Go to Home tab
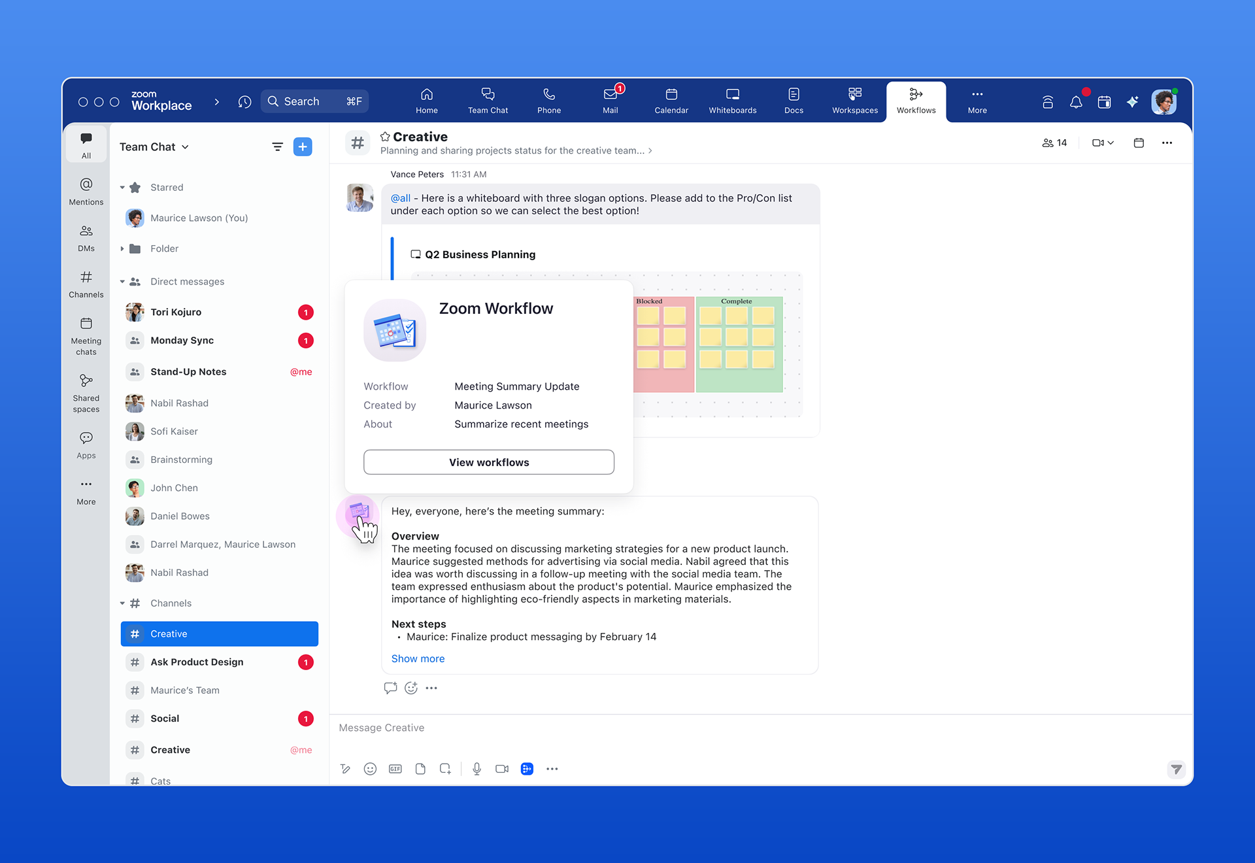The image size is (1255, 863). coord(427,101)
